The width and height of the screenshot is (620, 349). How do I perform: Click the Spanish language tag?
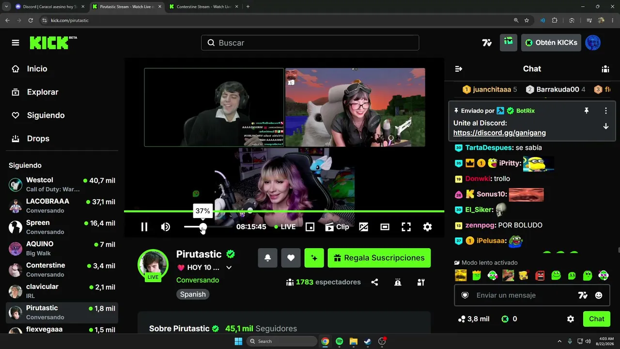[193, 294]
